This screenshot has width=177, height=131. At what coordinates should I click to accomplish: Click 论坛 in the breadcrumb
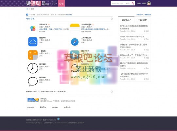tap(32, 9)
